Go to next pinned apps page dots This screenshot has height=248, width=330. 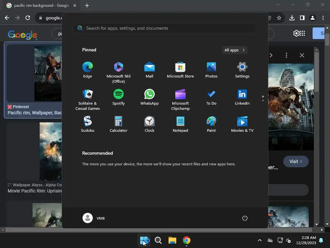tap(263, 98)
